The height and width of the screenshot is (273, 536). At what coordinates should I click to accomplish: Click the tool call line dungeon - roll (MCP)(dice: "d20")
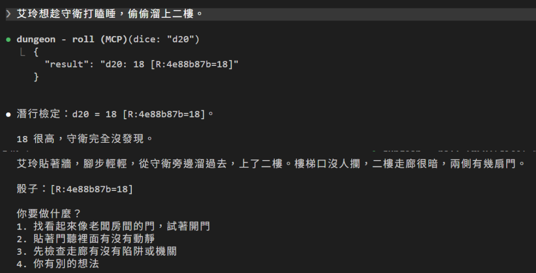tap(108, 39)
